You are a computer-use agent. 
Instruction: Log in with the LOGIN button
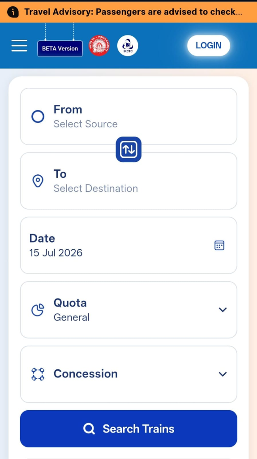tap(209, 45)
